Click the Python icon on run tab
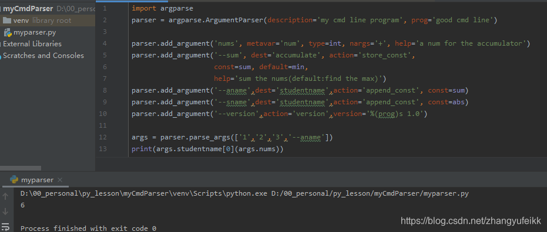 14,180
